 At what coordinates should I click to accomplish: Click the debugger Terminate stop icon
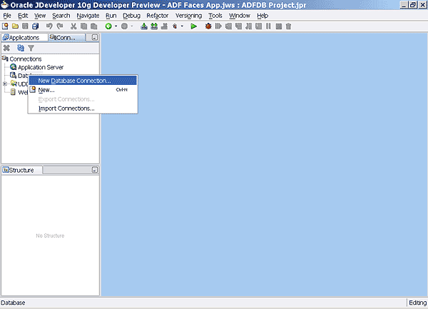click(x=279, y=26)
